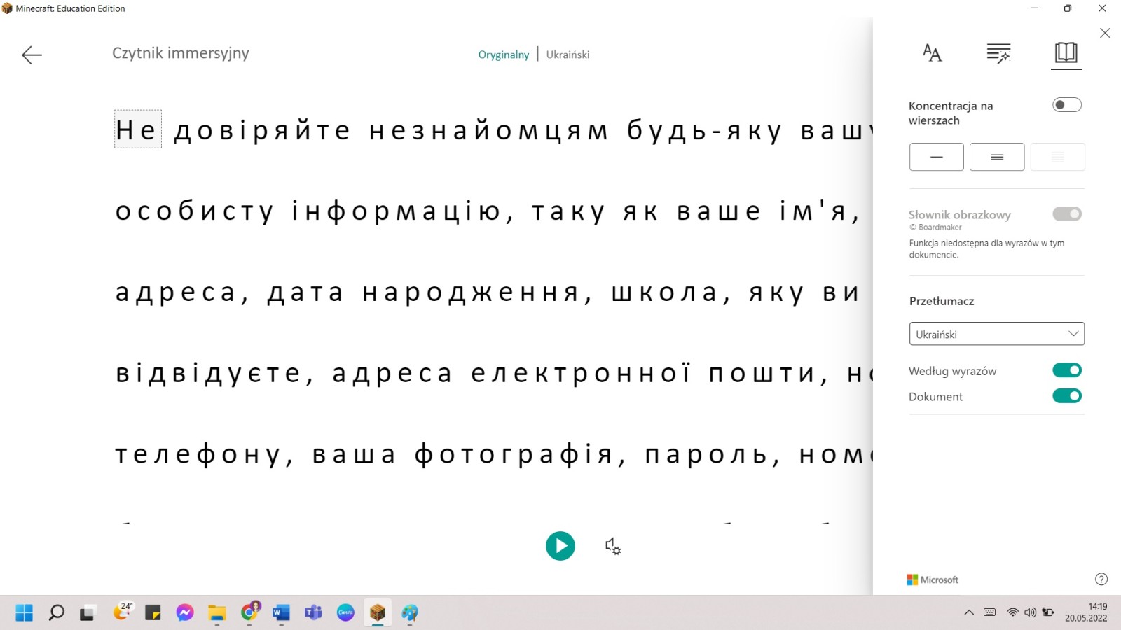The width and height of the screenshot is (1121, 630).
Task: Switch to Oryginalny text view
Action: pos(503,55)
